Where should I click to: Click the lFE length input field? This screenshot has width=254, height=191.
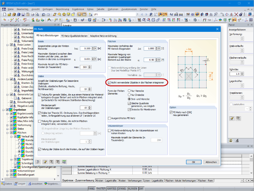point(86,48)
